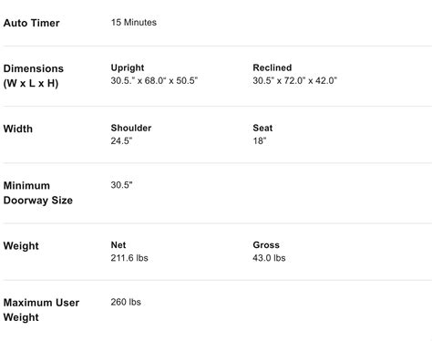Select the 43.0 lbs gross value

269,258
